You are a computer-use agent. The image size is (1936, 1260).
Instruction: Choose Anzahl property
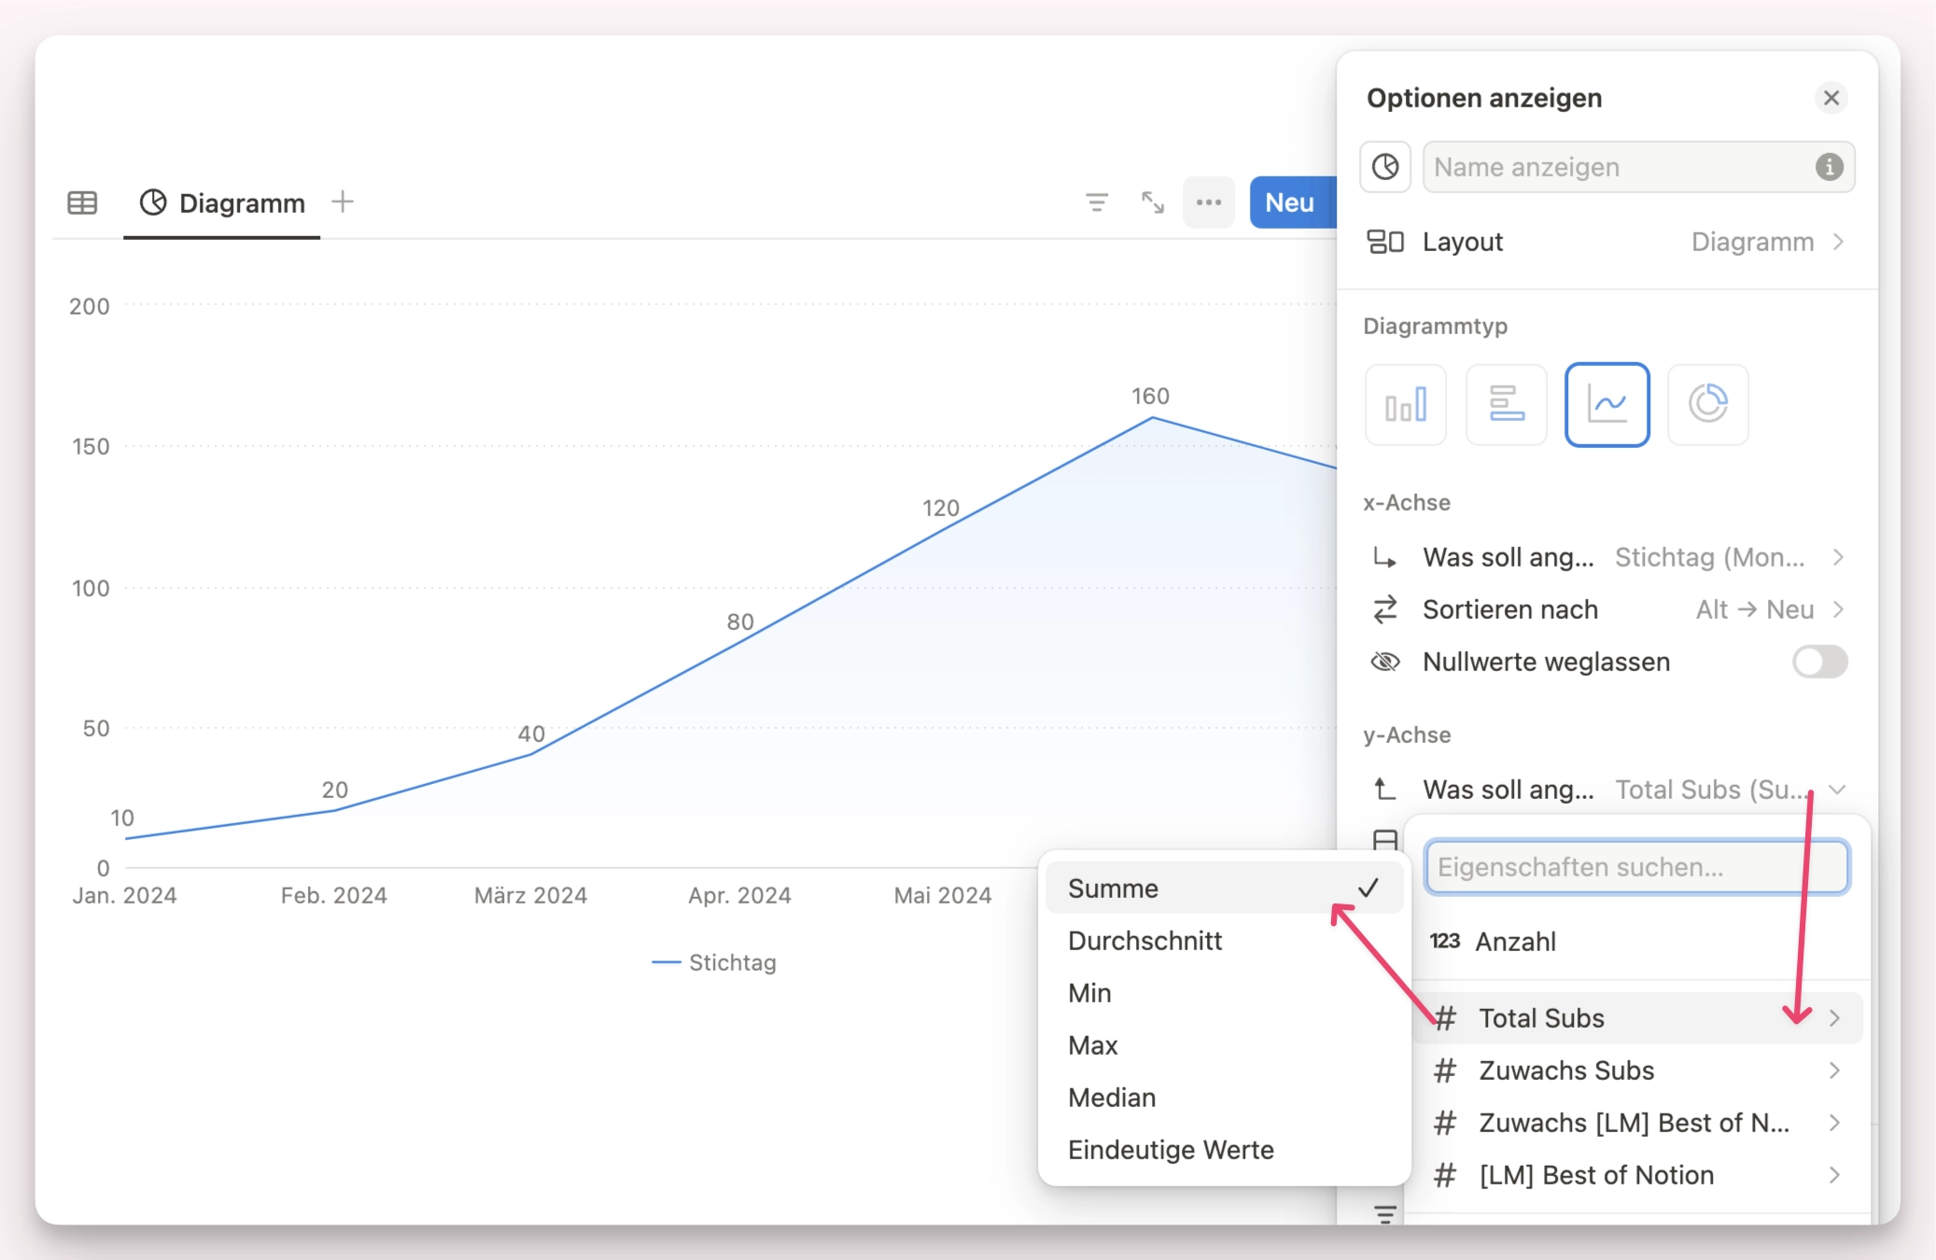click(x=1637, y=941)
